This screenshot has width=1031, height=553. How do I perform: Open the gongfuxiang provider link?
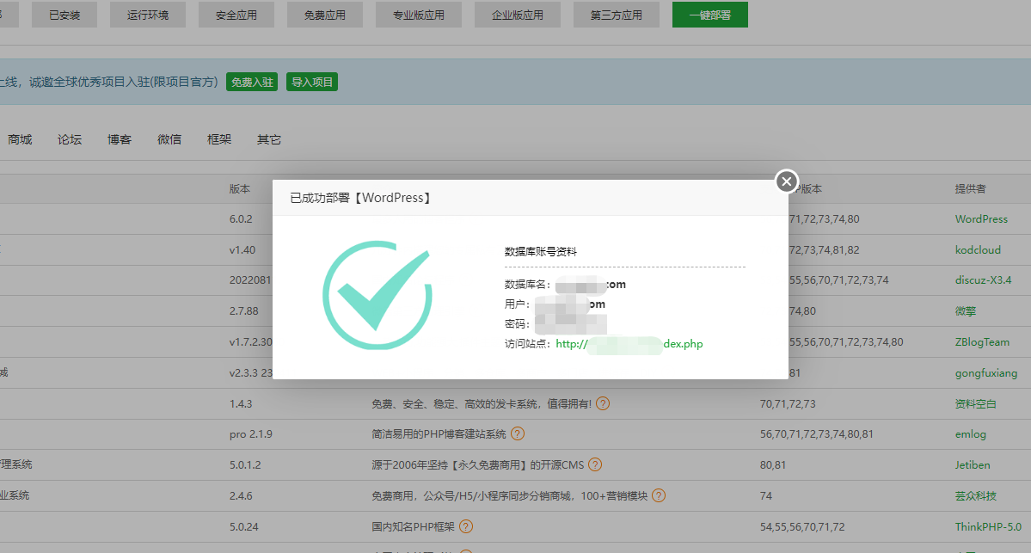(x=985, y=373)
